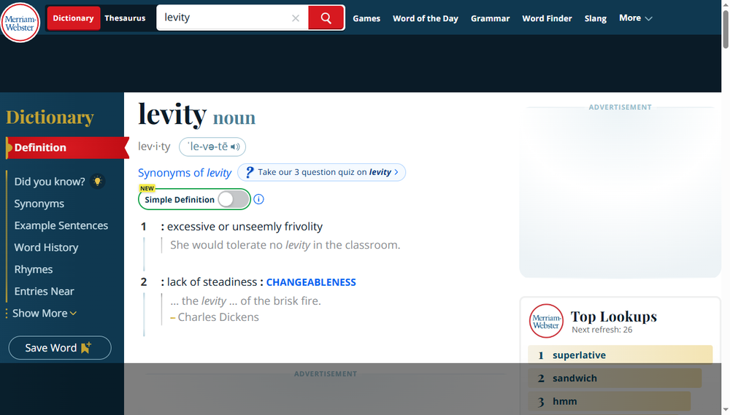Image resolution: width=730 pixels, height=415 pixels.
Task: Click the bookmark icon on Save Word
Action: (85, 348)
